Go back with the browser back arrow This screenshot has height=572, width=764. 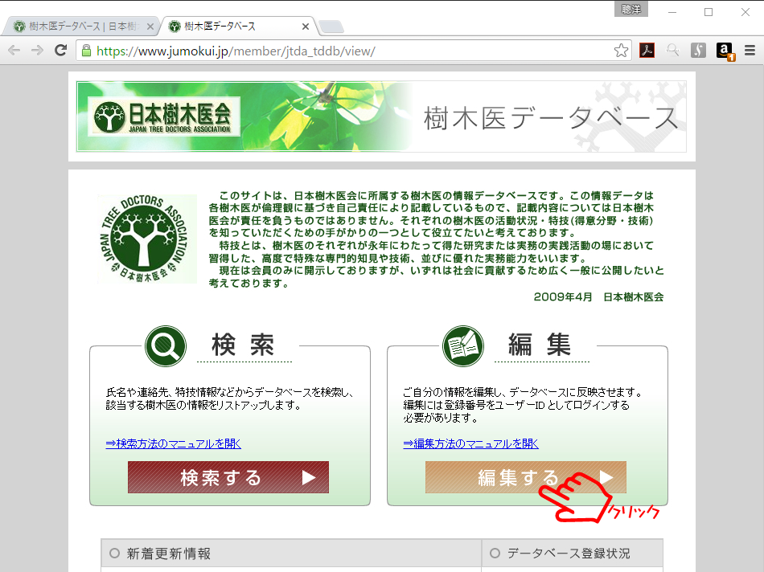14,50
